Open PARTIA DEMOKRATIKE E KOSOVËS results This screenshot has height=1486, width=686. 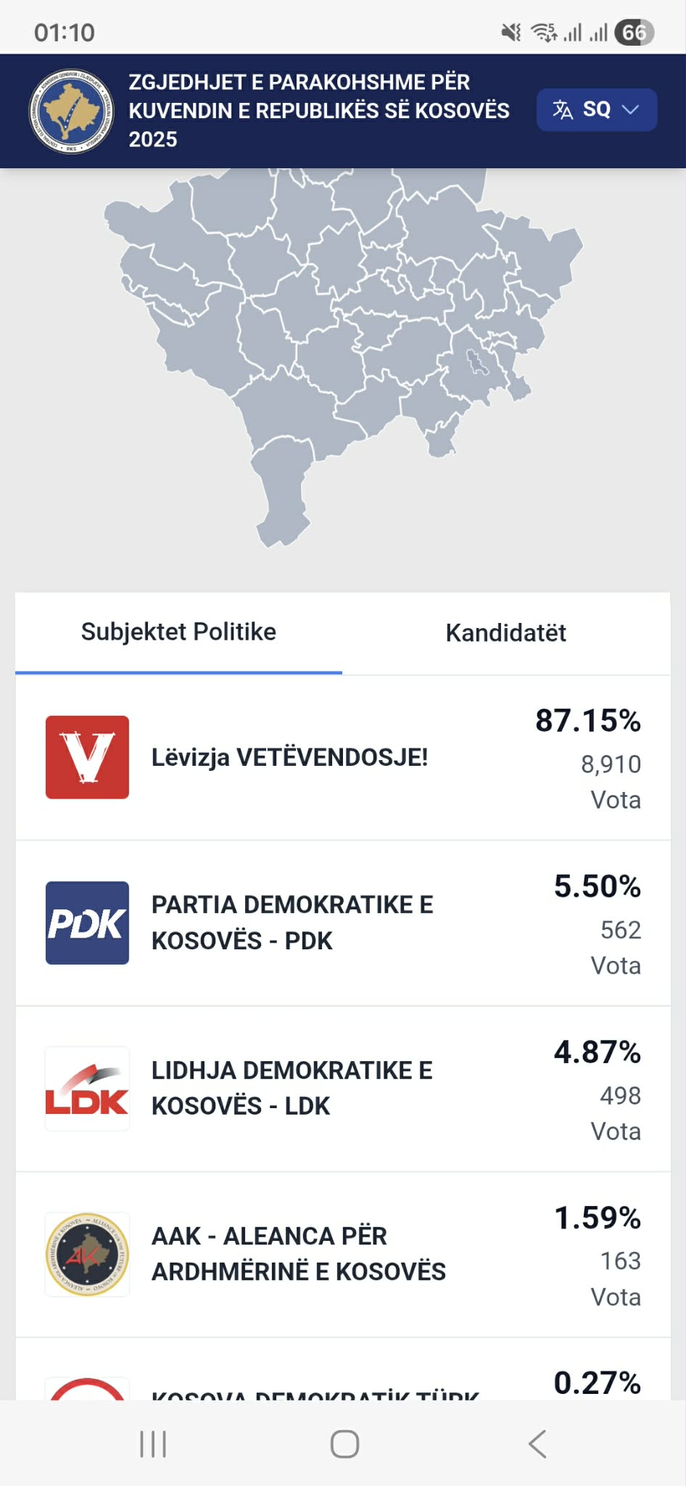(x=292, y=922)
